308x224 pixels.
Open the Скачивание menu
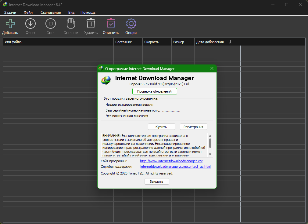click(x=51, y=13)
